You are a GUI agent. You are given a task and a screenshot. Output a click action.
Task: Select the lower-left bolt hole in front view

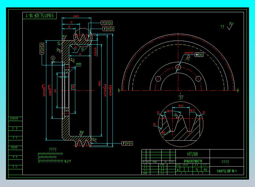[158, 79]
